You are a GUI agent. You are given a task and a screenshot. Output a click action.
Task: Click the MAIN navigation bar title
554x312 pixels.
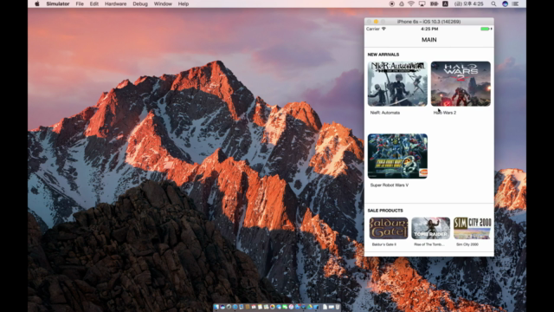coord(429,40)
